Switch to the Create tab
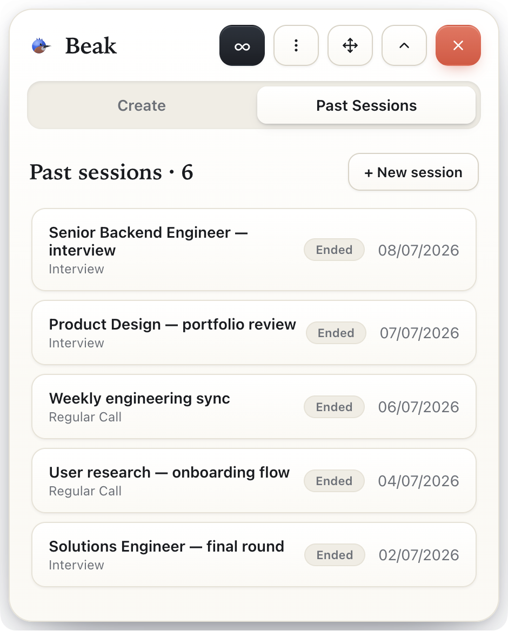The height and width of the screenshot is (631, 508). coord(142,105)
